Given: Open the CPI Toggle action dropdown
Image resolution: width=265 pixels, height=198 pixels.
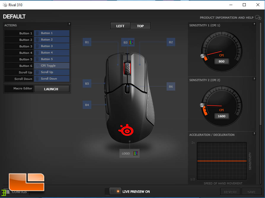Looking at the screenshot, I should [x=52, y=66].
